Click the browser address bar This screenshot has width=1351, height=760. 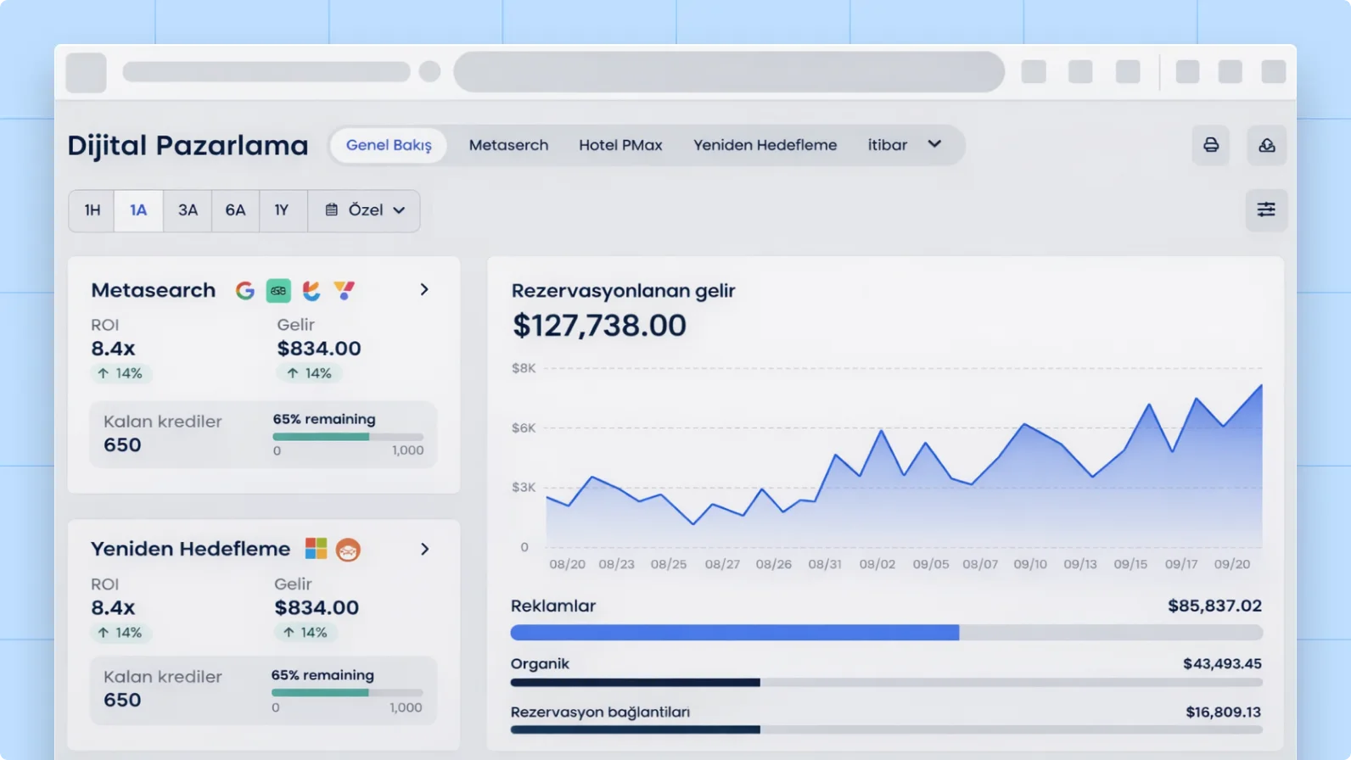(x=729, y=72)
